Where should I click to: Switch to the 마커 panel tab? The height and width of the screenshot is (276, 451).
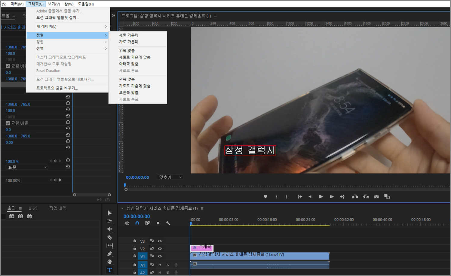[x=33, y=208]
